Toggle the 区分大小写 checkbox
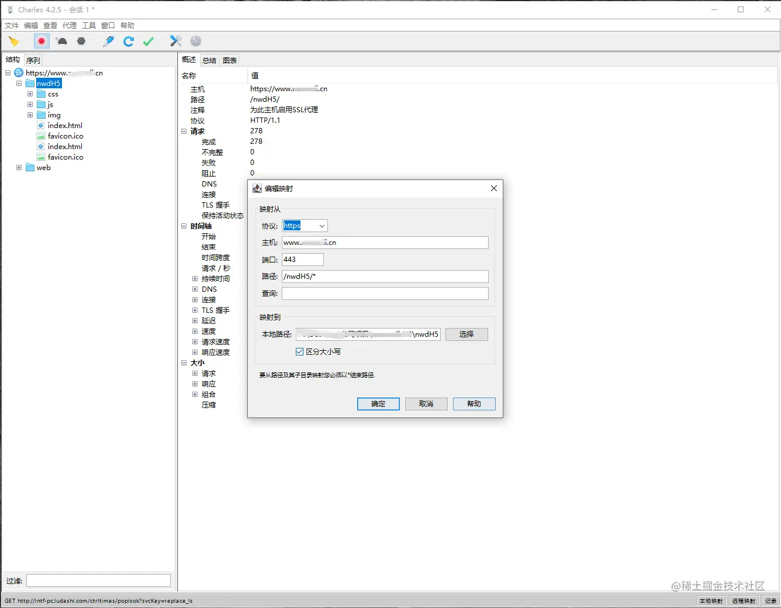This screenshot has height=608, width=781. [300, 351]
